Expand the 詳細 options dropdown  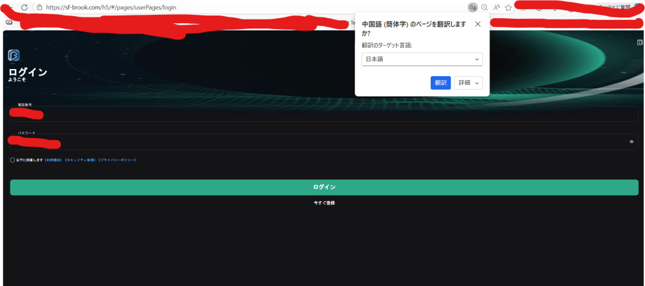469,83
